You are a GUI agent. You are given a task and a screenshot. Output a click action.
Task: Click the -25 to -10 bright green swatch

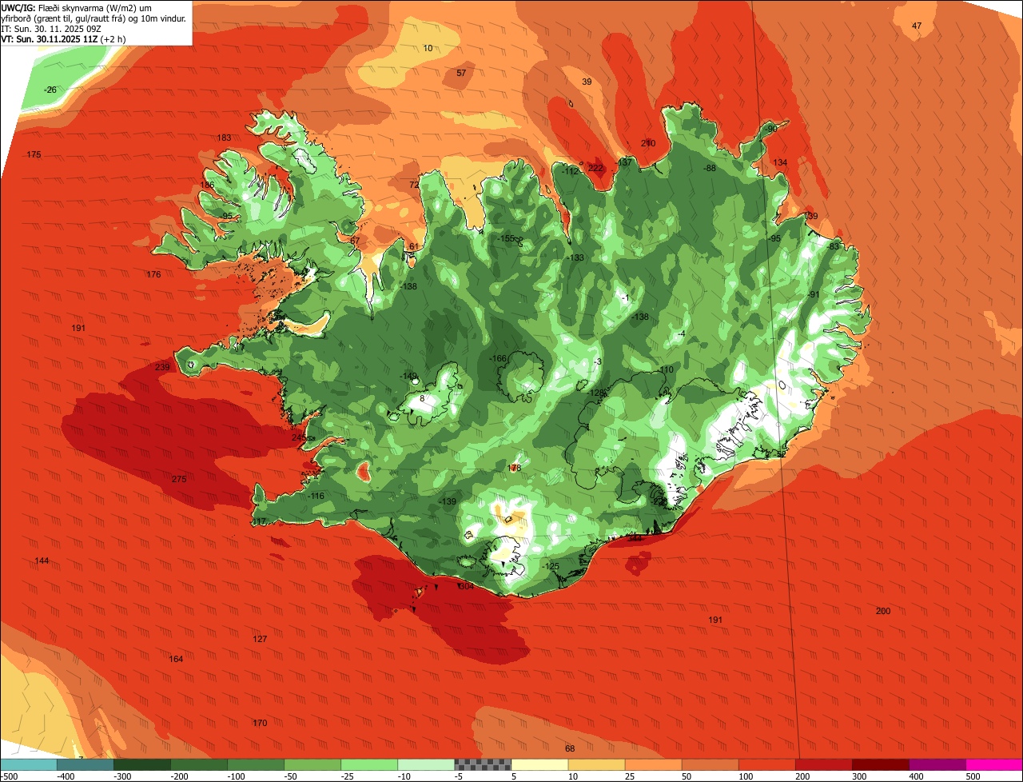(x=369, y=764)
